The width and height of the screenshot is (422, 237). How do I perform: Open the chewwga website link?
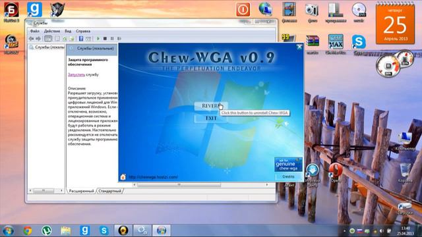pos(153,177)
